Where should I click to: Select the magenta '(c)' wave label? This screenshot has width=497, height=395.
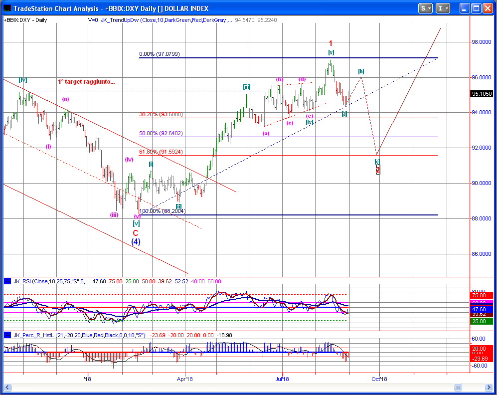coord(290,123)
